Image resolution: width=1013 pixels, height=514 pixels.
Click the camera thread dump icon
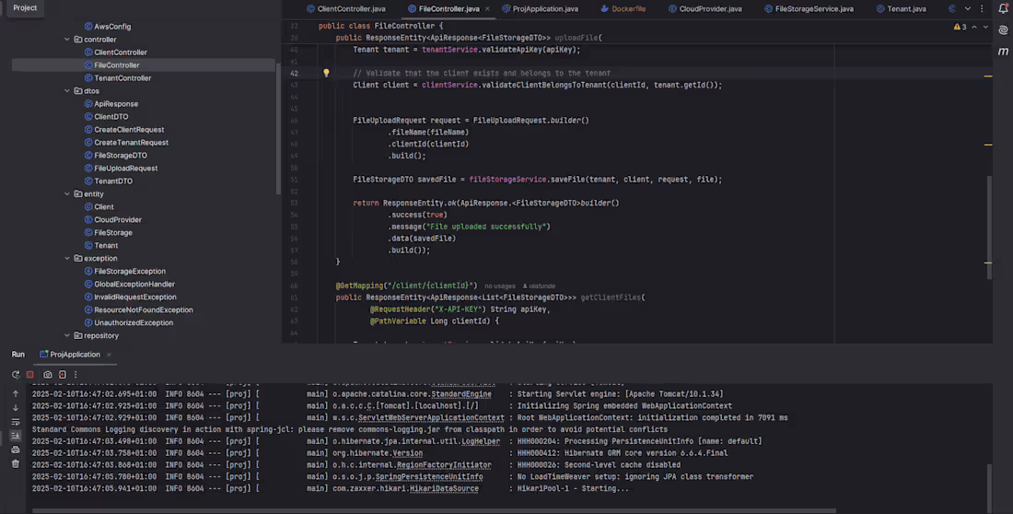click(48, 375)
